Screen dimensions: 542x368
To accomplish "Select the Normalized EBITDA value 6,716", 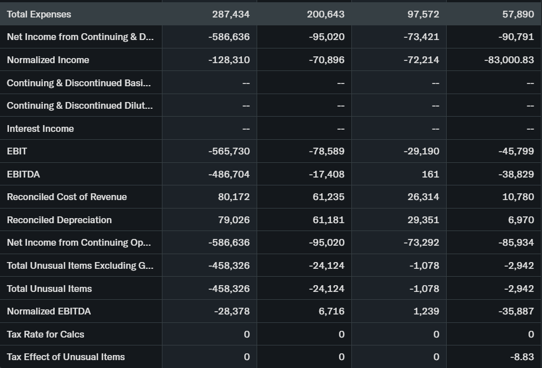I will pos(332,311).
